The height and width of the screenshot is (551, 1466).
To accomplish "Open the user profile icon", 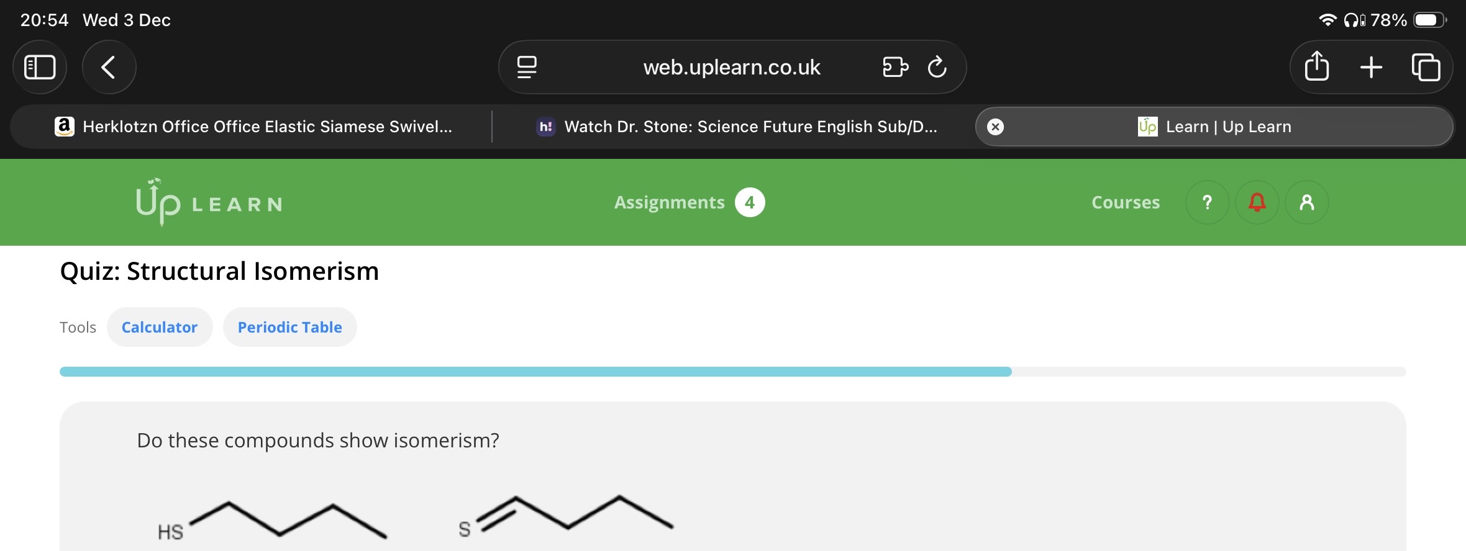I will pos(1307,202).
